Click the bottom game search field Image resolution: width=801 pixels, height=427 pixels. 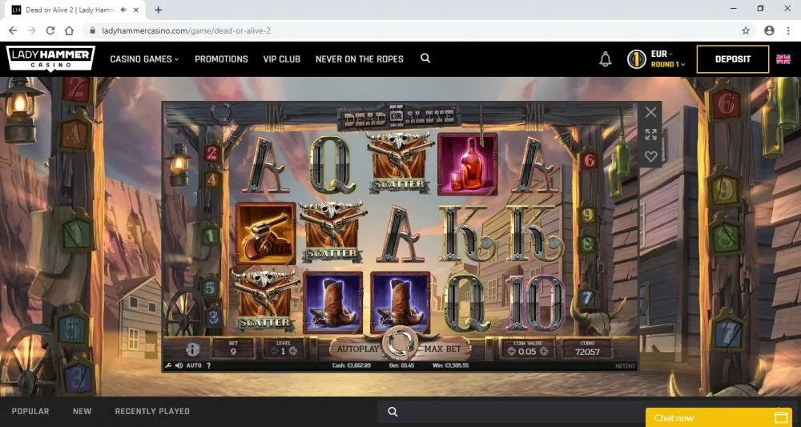coord(511,412)
